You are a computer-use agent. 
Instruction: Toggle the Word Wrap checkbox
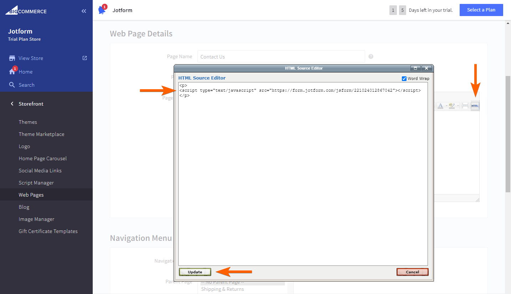(x=404, y=78)
